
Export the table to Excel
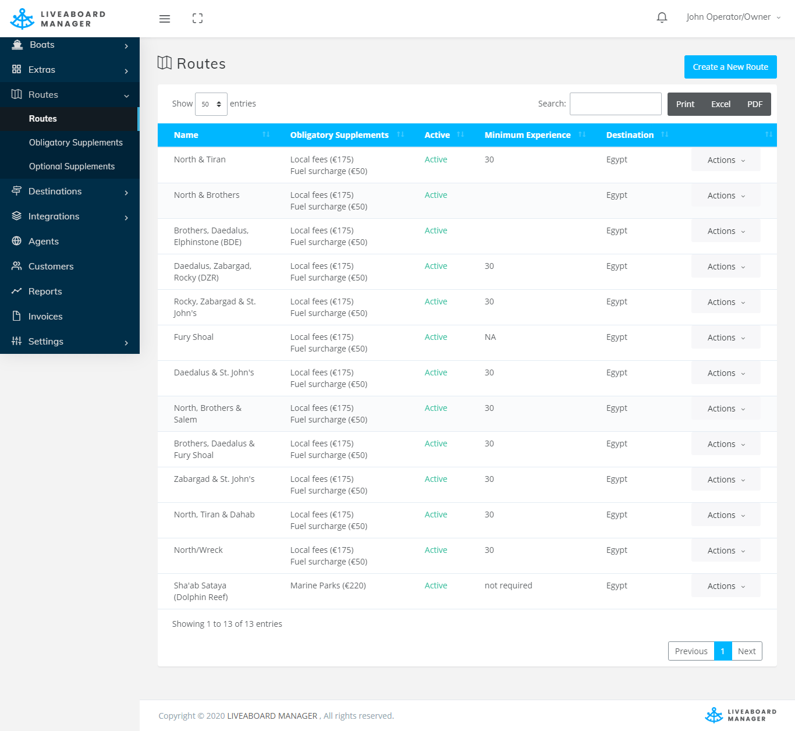(x=721, y=104)
